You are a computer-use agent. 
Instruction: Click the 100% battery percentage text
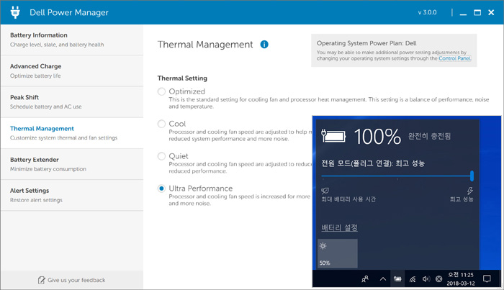378,137
